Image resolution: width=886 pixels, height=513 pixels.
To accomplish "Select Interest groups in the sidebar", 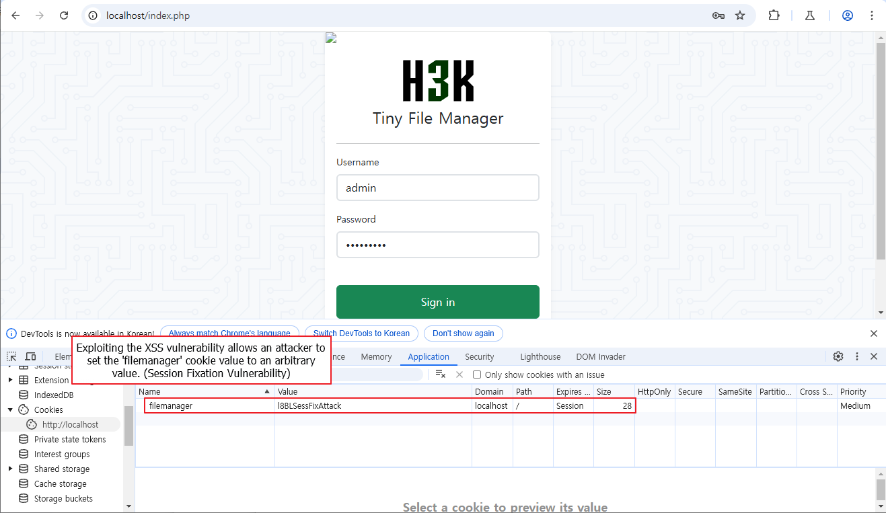I will [x=62, y=454].
